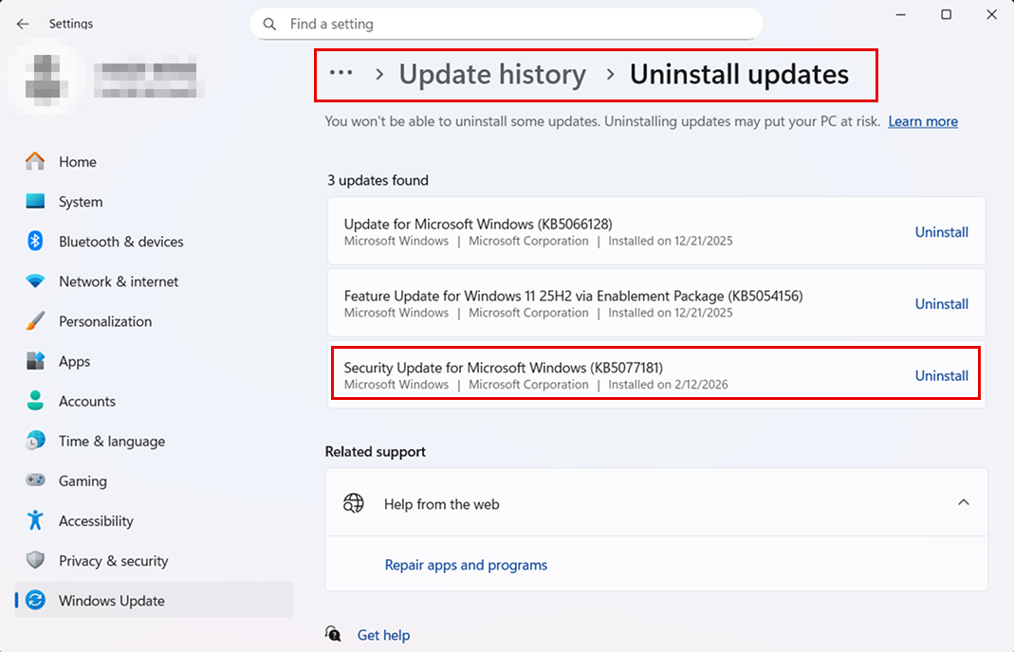Click the Home icon in sidebar
The image size is (1014, 652).
point(35,162)
